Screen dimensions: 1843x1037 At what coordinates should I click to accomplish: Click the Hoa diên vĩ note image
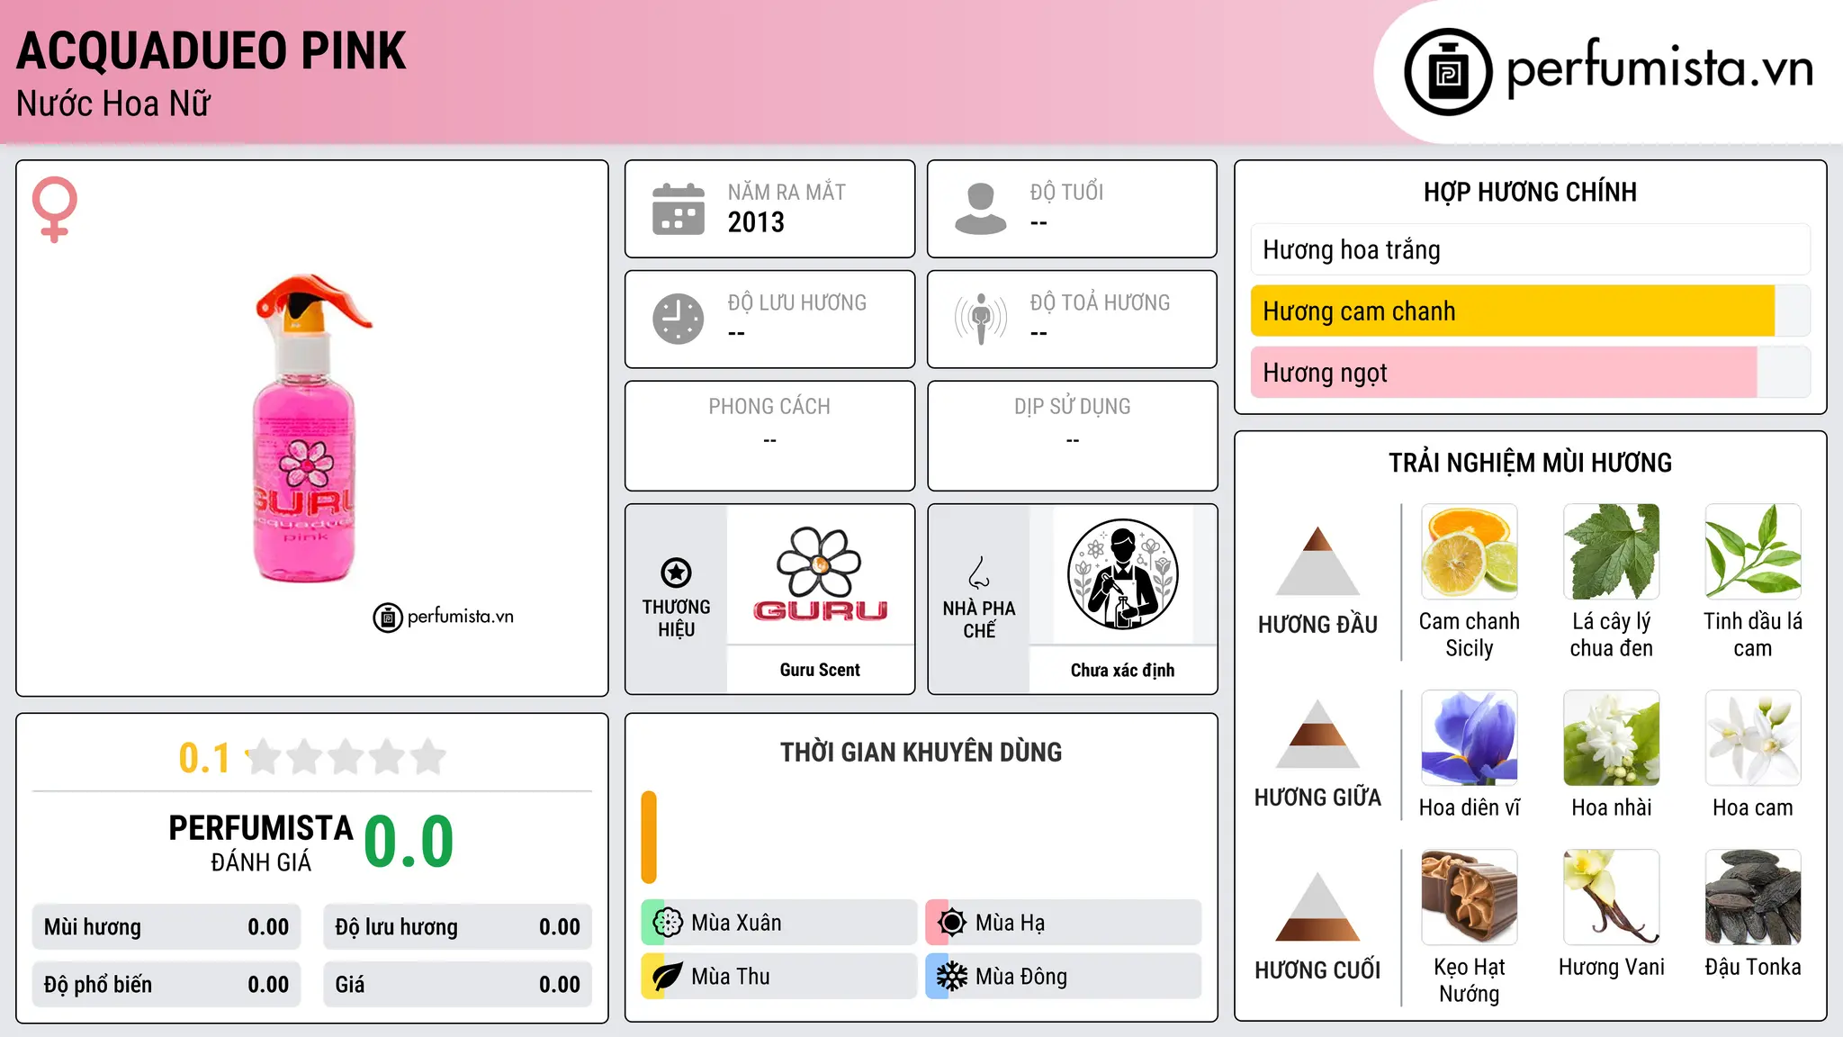1470,738
